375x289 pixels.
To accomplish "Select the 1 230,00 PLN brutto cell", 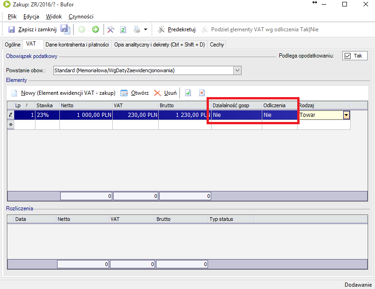I will pyautogui.click(x=185, y=115).
